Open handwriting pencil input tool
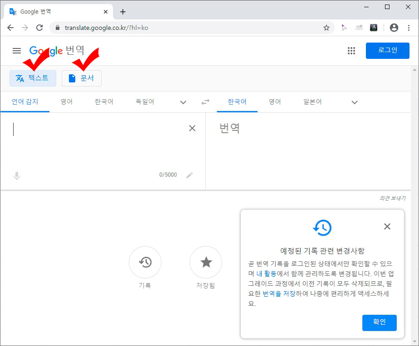This screenshot has height=346, width=419. (x=190, y=175)
